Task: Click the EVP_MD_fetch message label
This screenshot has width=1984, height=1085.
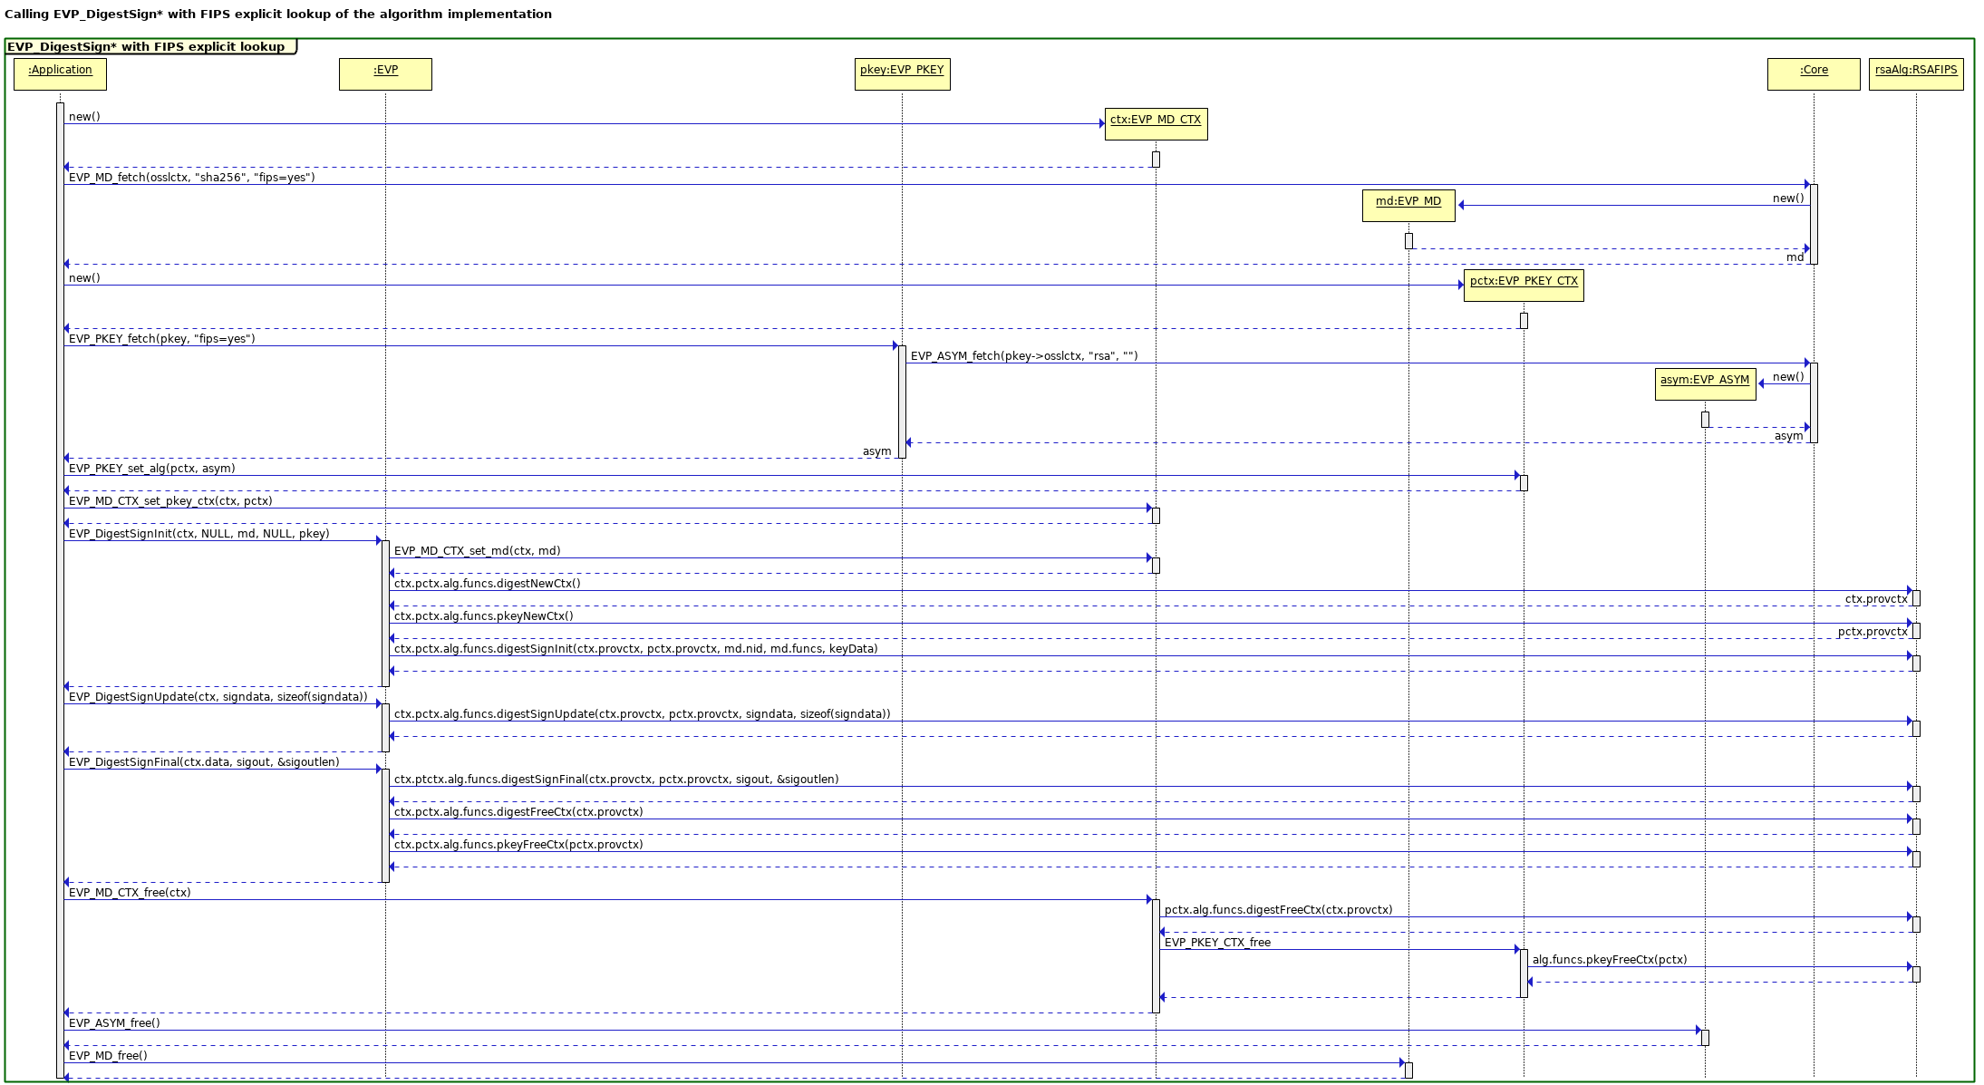Action: (x=191, y=178)
